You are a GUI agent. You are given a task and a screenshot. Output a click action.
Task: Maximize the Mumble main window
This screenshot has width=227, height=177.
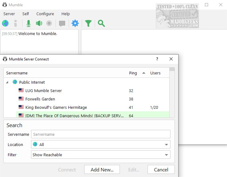[x=207, y=5]
